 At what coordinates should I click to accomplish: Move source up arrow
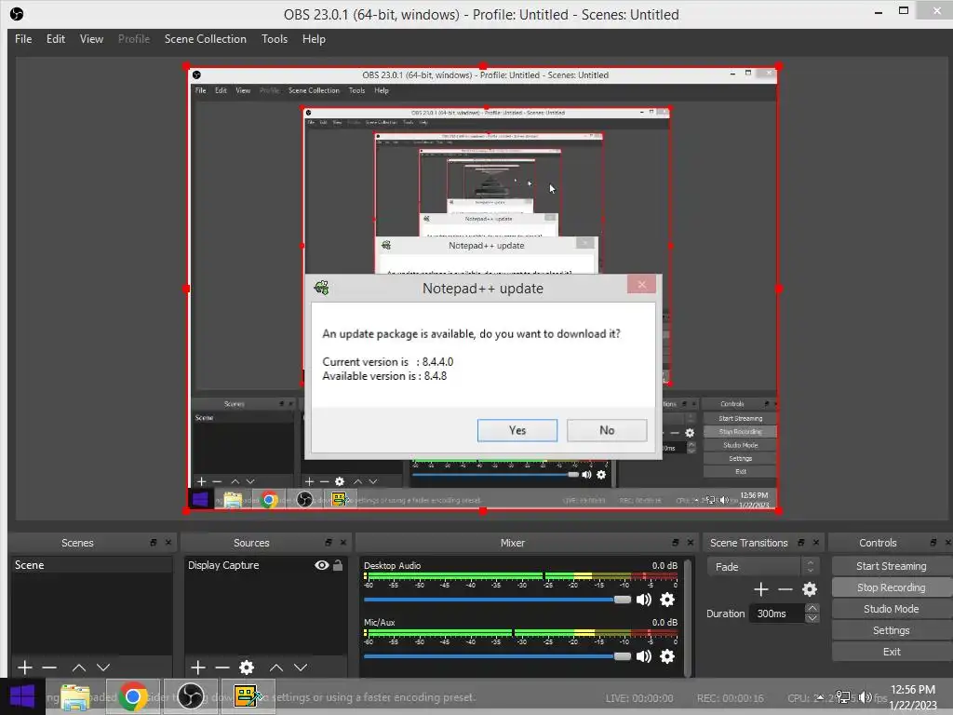276,668
